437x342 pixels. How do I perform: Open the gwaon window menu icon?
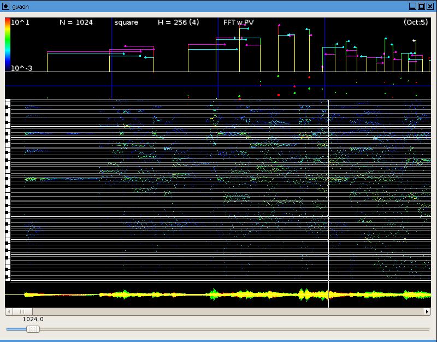click(5, 6)
